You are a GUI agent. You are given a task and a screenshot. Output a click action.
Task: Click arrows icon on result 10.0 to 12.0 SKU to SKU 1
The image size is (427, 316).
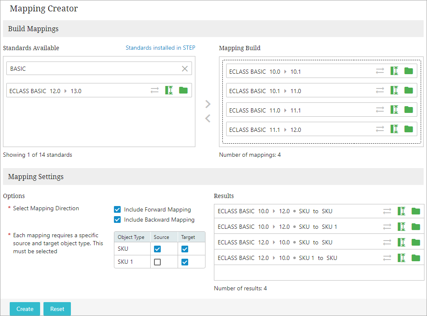(387, 227)
